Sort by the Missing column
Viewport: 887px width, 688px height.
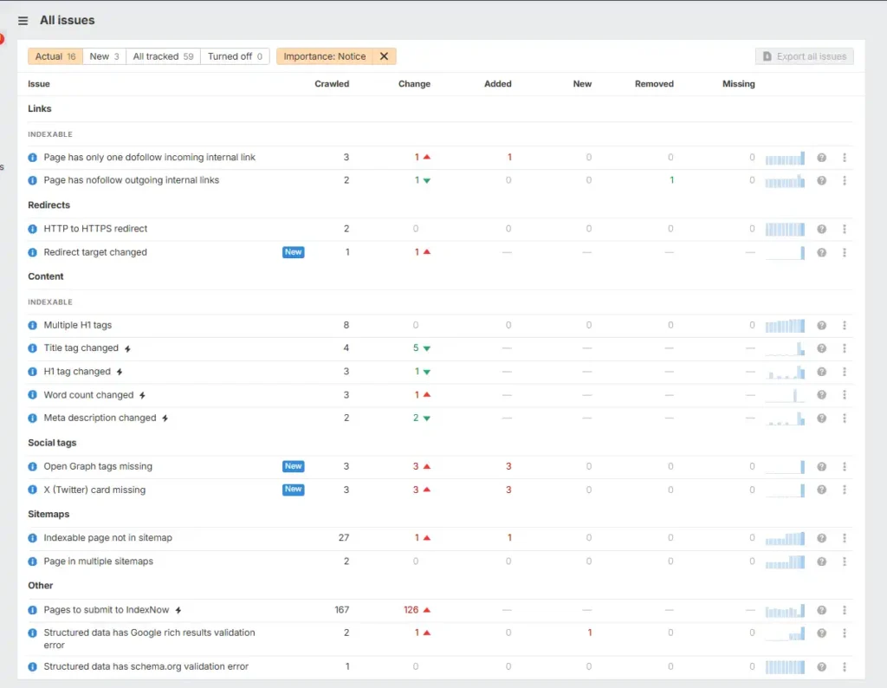738,84
